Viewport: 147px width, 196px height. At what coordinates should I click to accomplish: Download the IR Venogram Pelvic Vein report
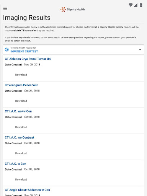pyautogui.click(x=21, y=101)
